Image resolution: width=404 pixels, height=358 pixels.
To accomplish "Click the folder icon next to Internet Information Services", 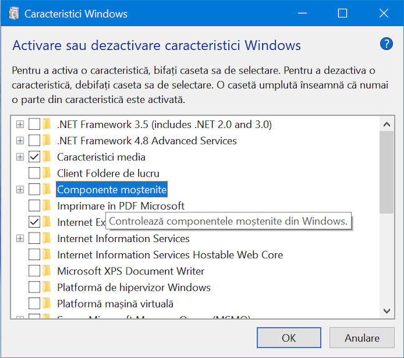I will [x=47, y=238].
